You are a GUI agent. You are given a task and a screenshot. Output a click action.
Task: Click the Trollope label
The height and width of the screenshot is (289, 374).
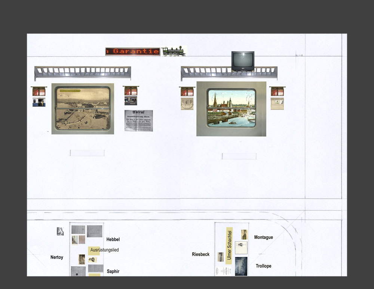tap(263, 266)
